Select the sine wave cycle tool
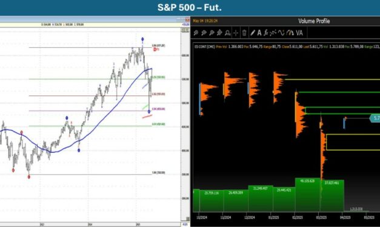This screenshot has width=380, height=227. (x=281, y=33)
